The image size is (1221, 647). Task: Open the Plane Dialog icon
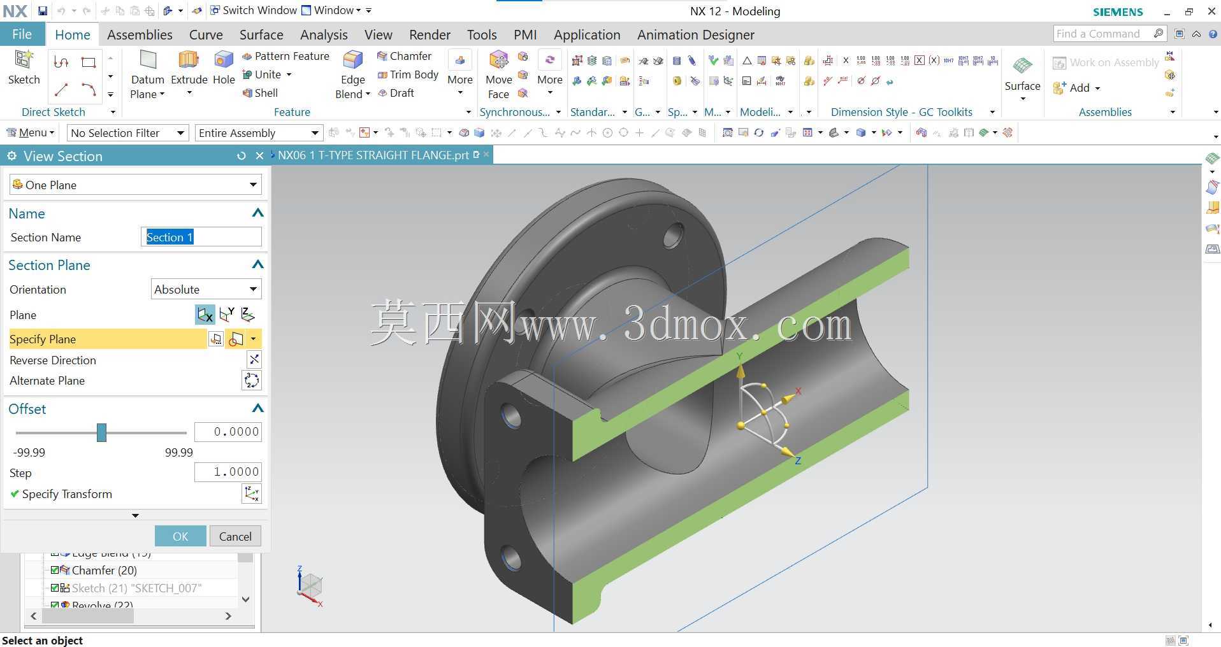coord(216,339)
